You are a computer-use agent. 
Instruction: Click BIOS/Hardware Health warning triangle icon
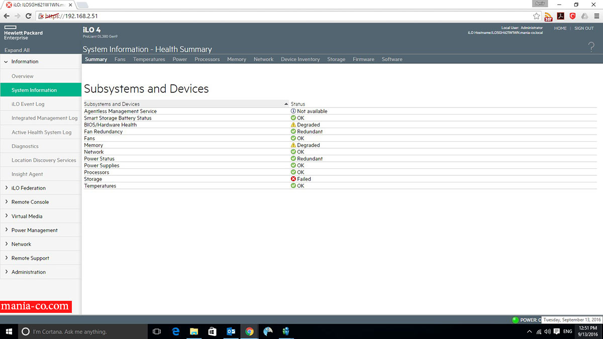point(293,125)
